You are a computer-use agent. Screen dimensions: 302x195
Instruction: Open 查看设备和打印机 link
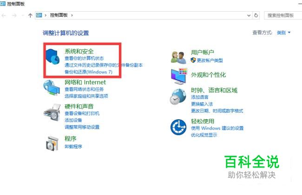point(82,113)
